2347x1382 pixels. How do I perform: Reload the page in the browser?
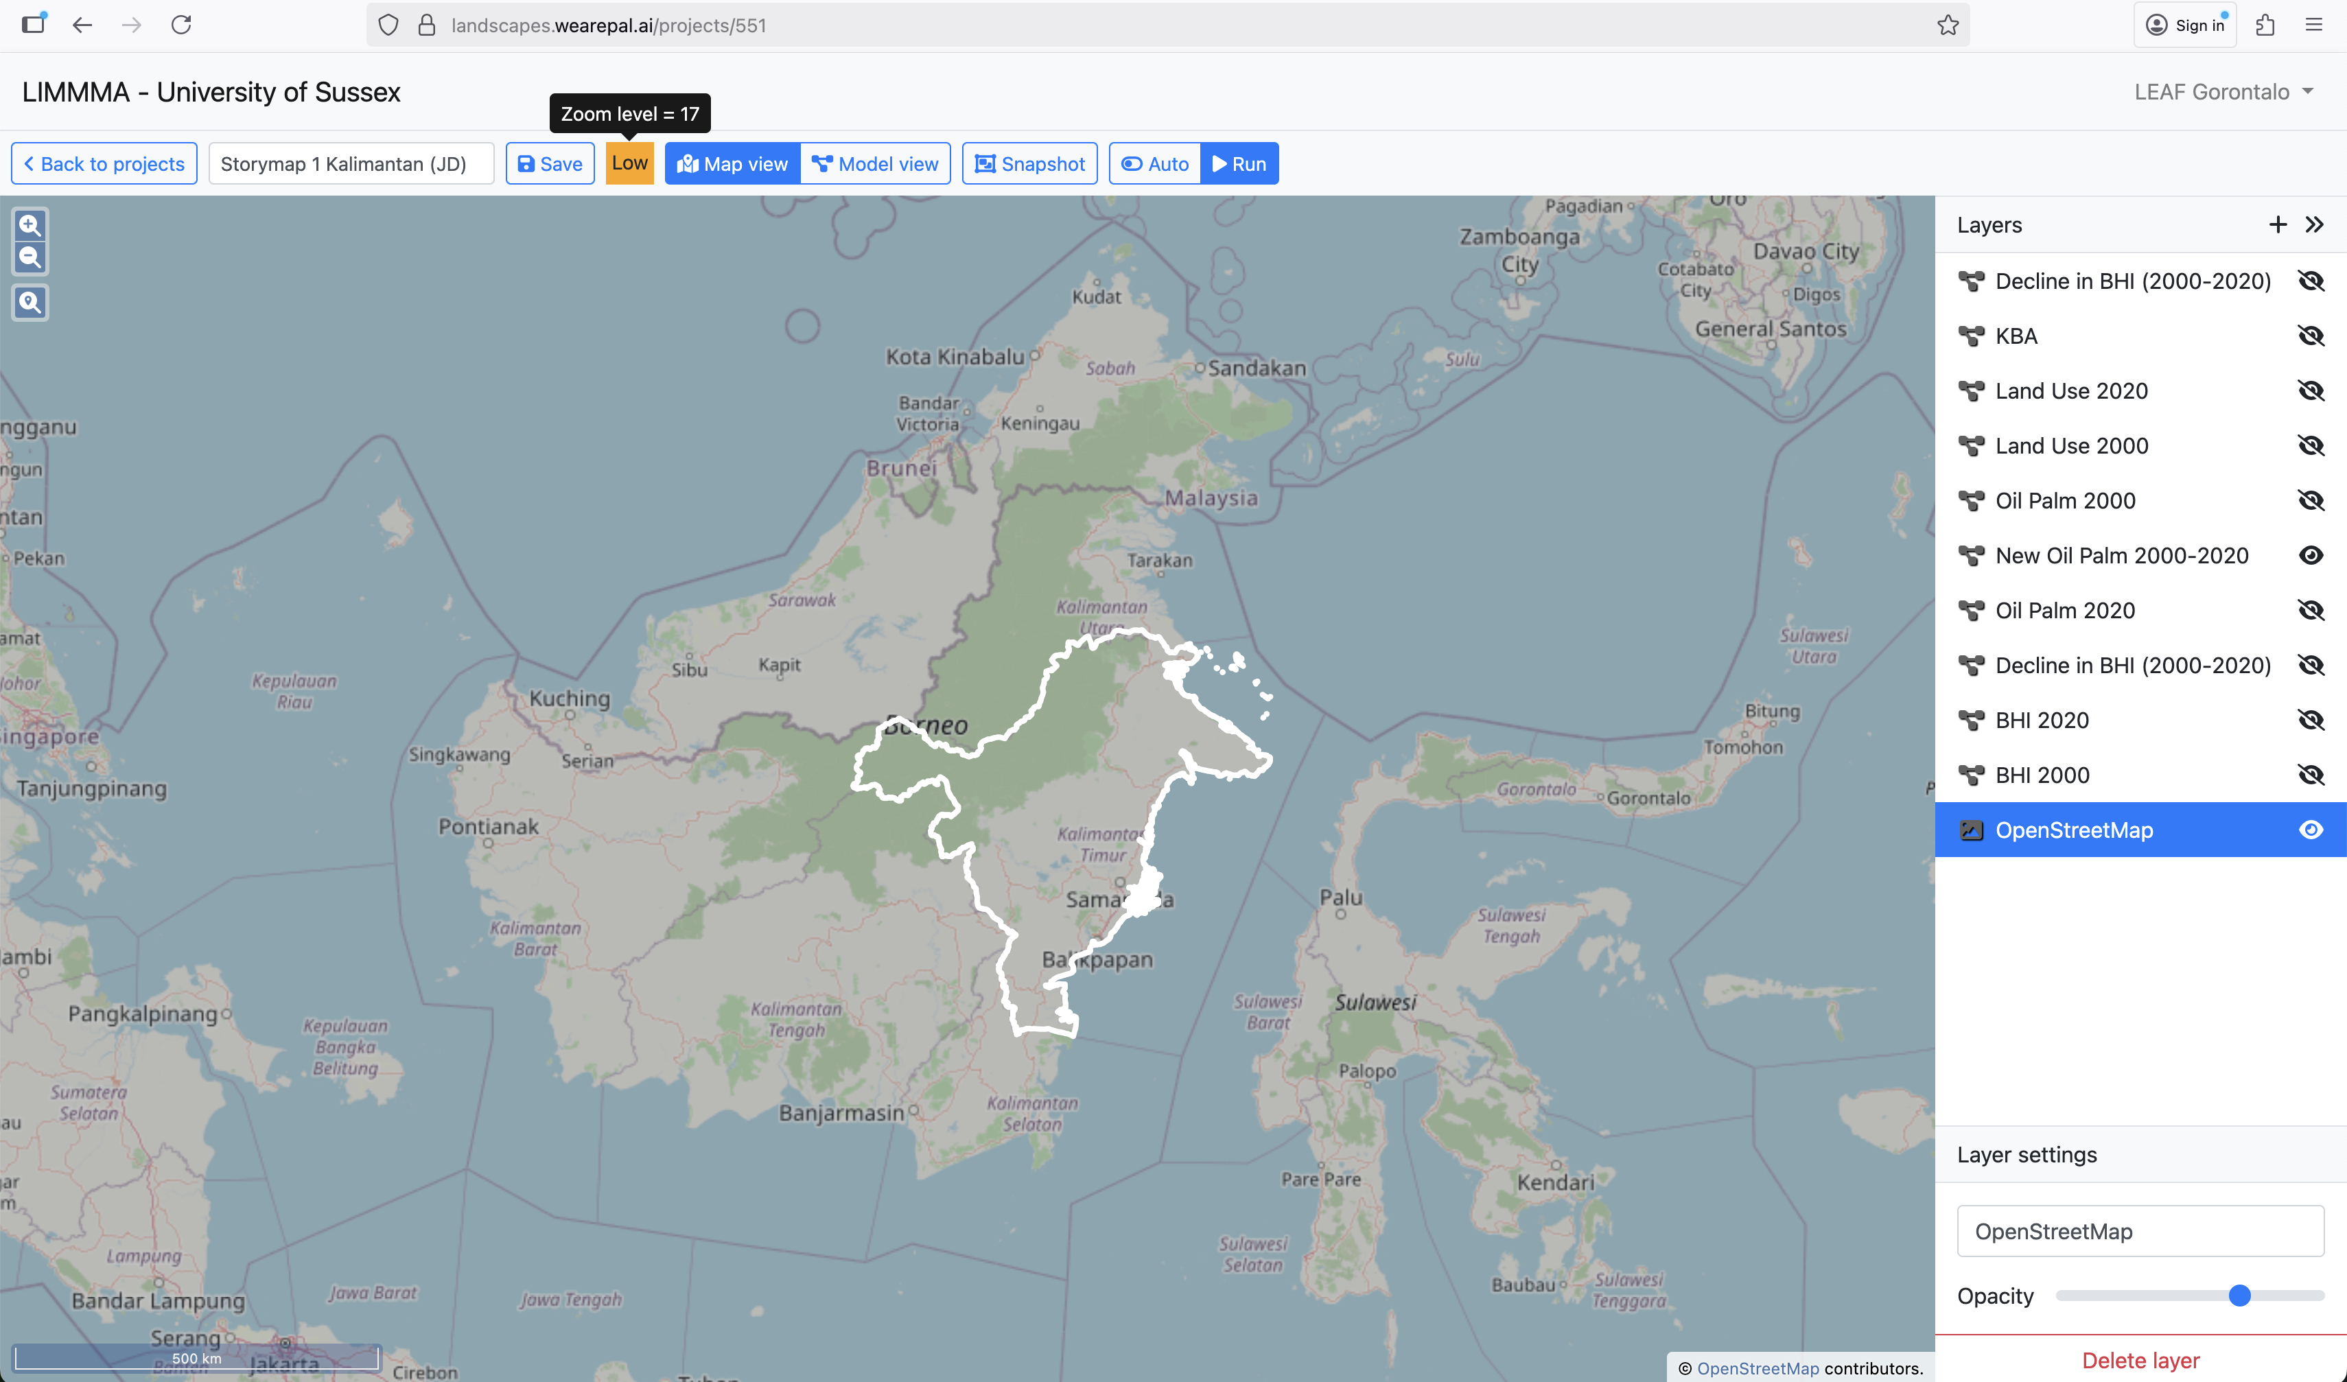tap(182, 25)
